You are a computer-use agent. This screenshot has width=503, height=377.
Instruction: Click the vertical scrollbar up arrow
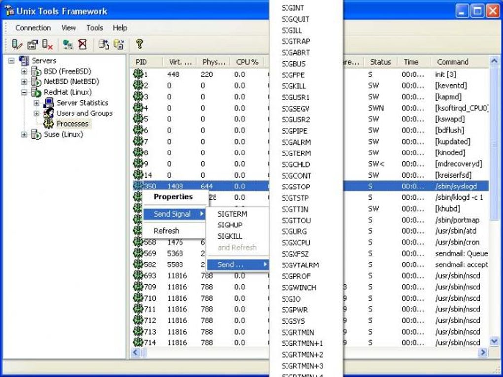click(494, 61)
